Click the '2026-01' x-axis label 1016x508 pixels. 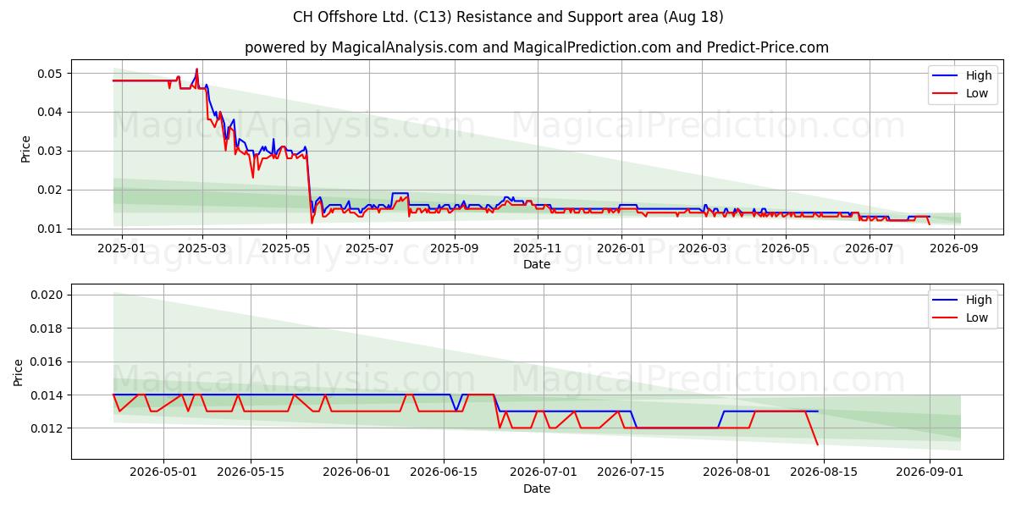[x=621, y=248]
